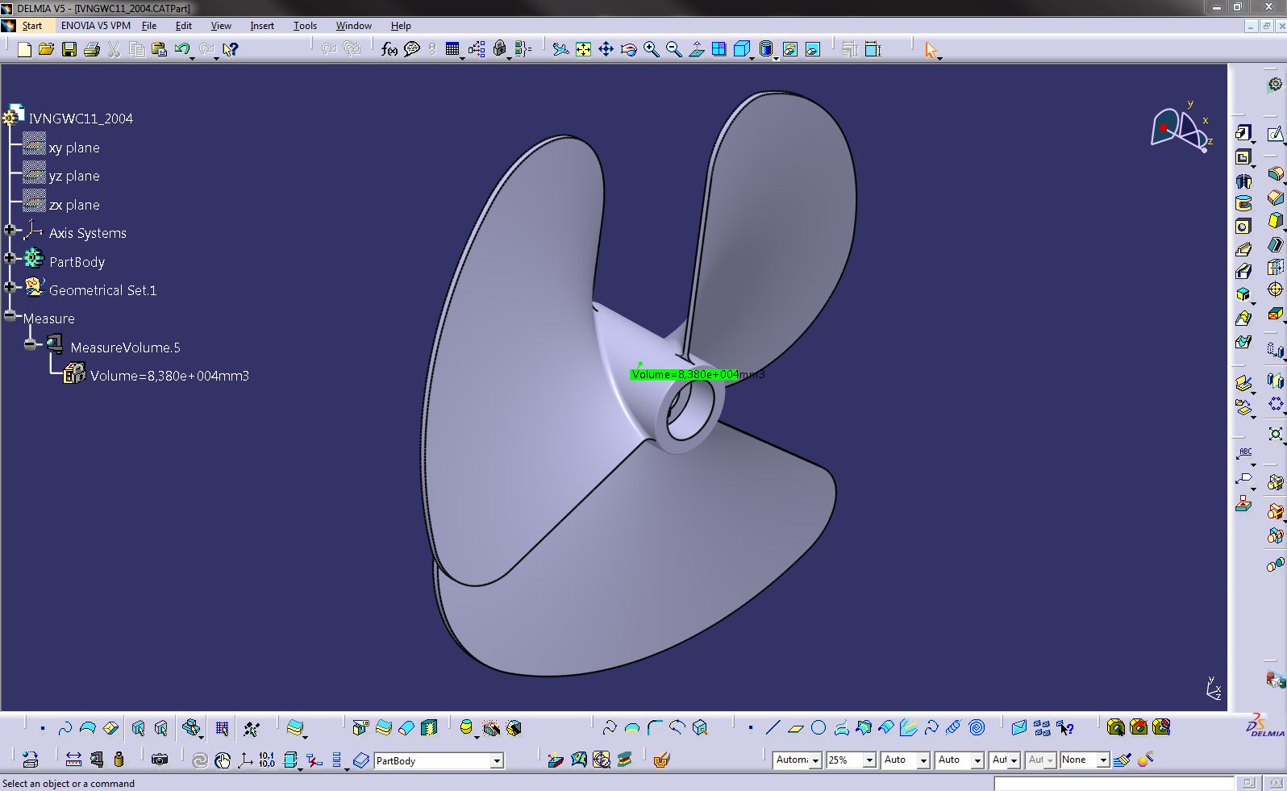Select the Circle creation tool
This screenshot has height=791, width=1287.
[818, 728]
